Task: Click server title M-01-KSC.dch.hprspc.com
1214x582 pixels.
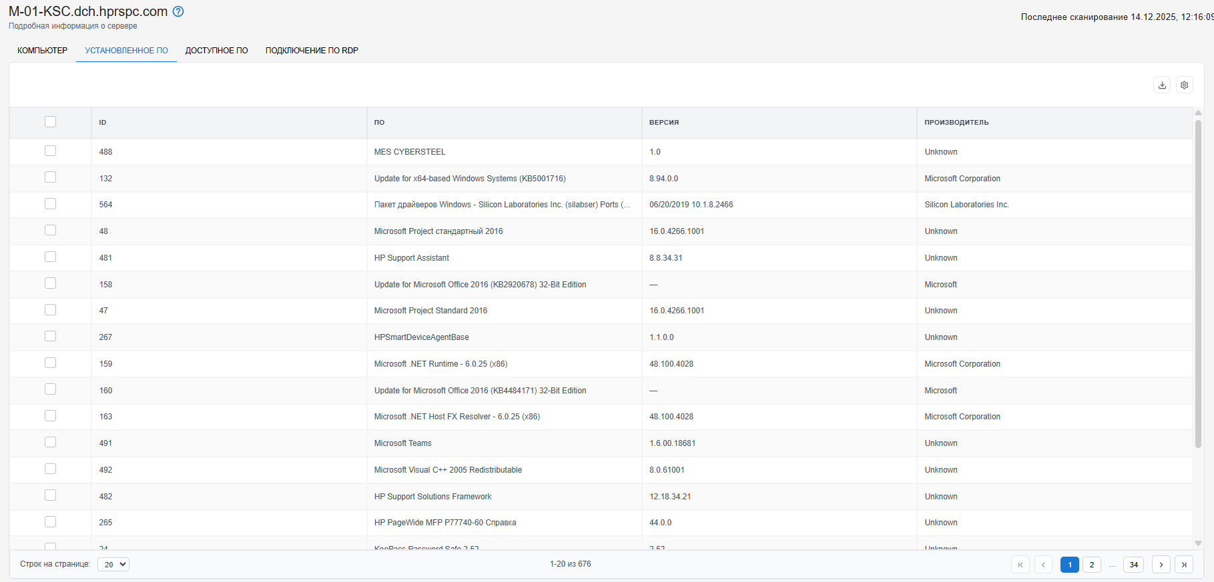Action: pos(88,11)
